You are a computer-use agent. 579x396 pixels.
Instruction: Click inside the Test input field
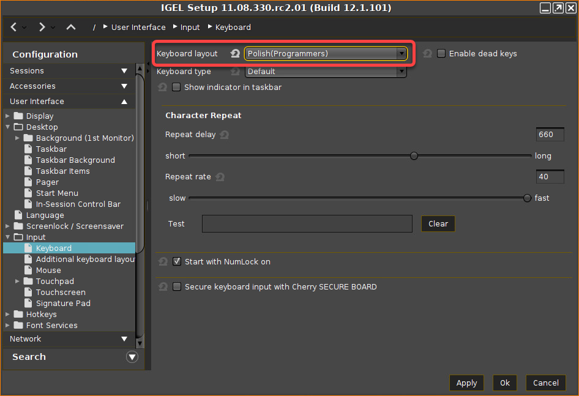[x=307, y=223]
